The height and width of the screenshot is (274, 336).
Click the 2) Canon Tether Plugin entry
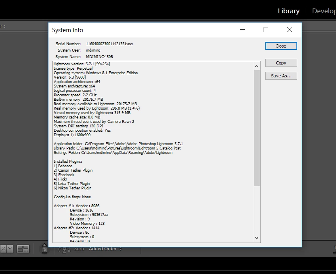[73, 170]
